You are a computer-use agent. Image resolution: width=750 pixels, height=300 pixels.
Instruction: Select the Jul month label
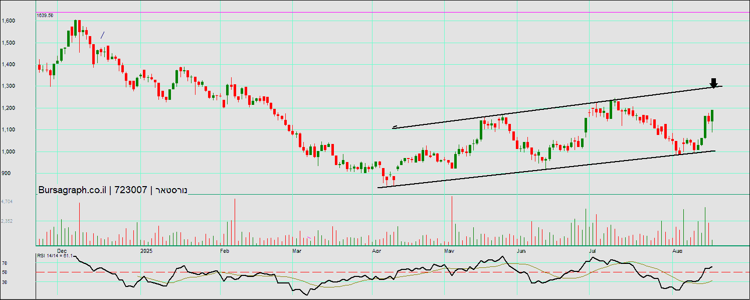click(593, 250)
